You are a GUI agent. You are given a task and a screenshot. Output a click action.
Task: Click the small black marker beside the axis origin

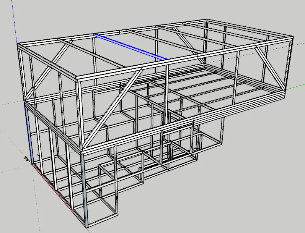pos(26,159)
